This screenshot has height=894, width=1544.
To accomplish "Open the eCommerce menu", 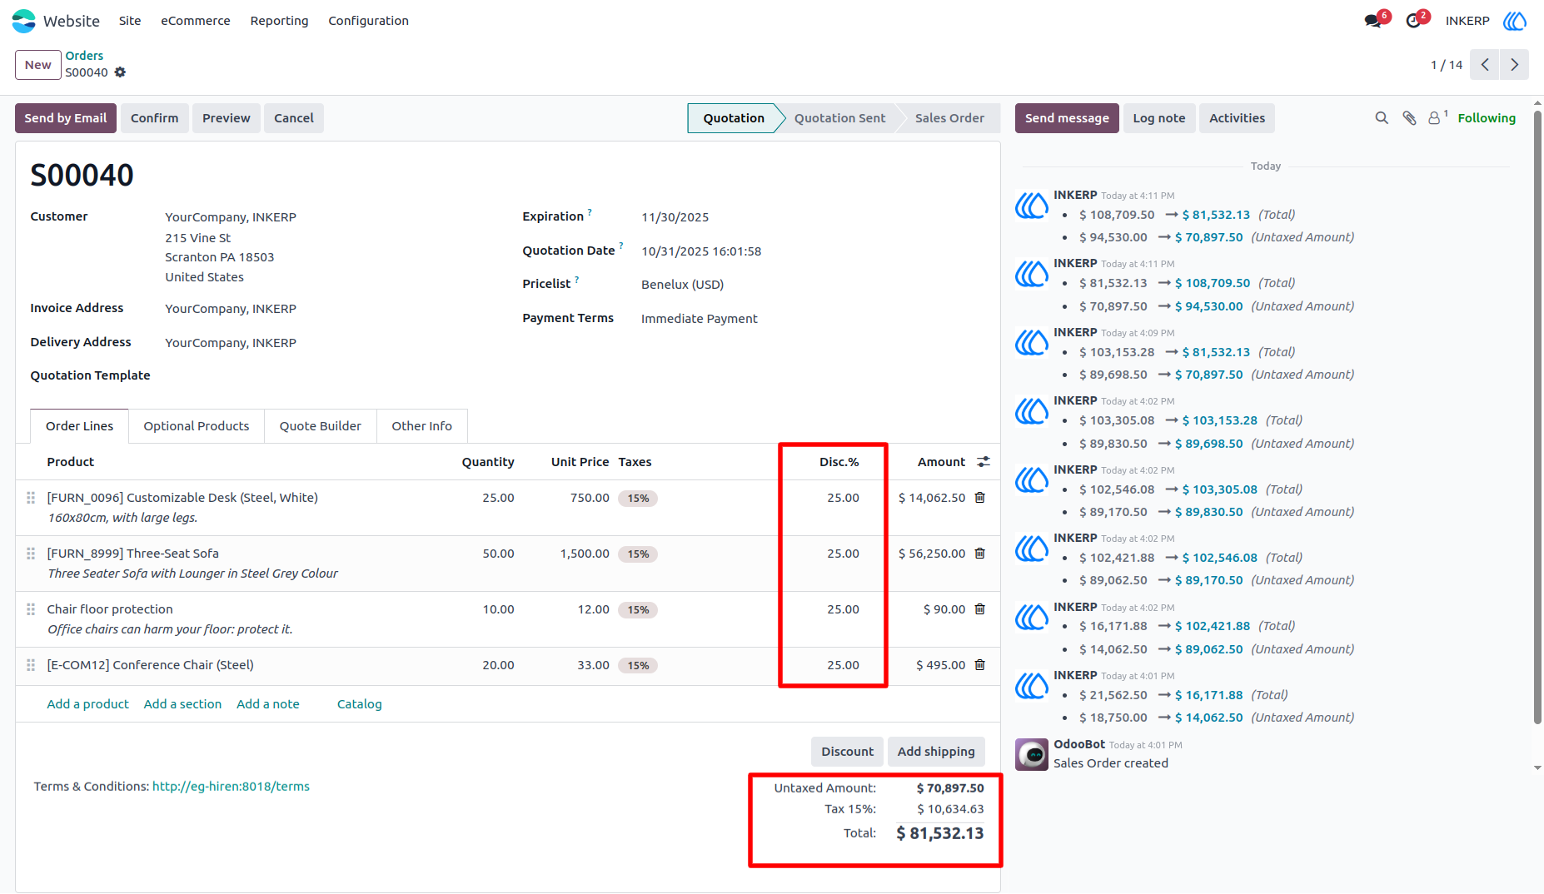I will click(x=196, y=21).
